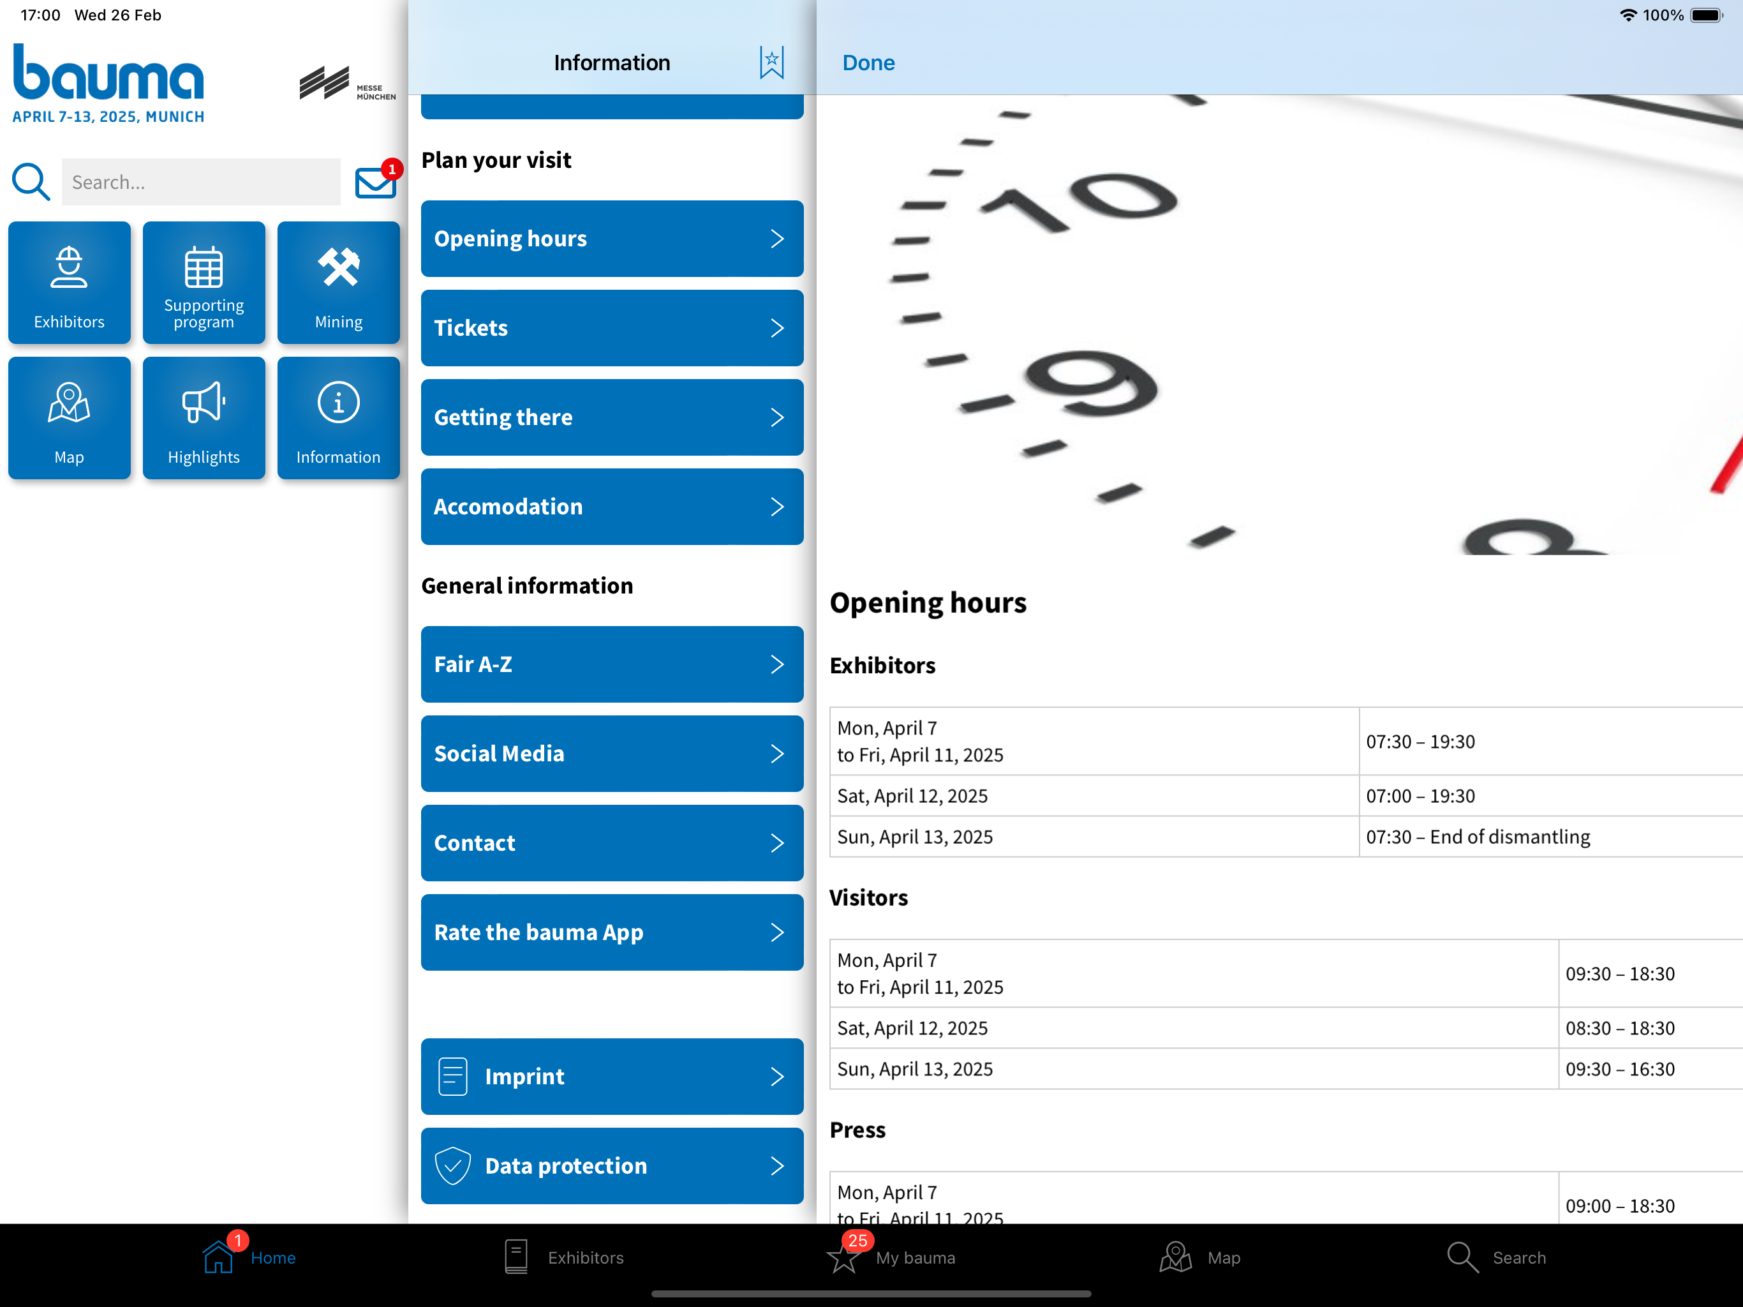The image size is (1743, 1307).
Task: Select '07:30 – End of dismantling' cell
Action: (x=1478, y=837)
